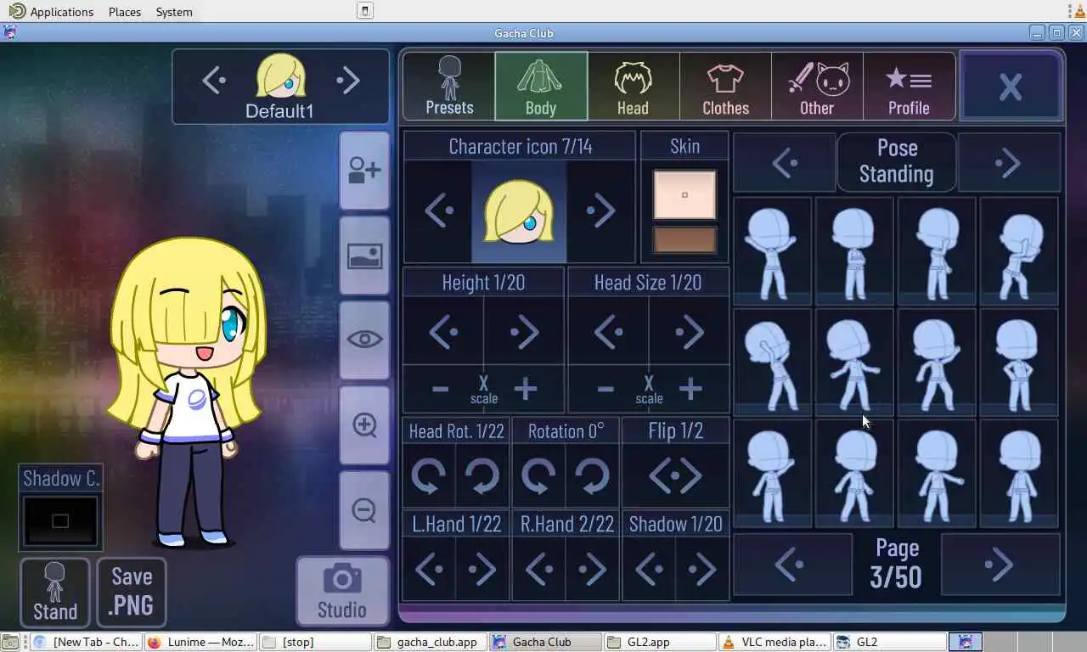Image resolution: width=1087 pixels, height=652 pixels.
Task: Click the Pose Standing label button
Action: click(x=897, y=161)
